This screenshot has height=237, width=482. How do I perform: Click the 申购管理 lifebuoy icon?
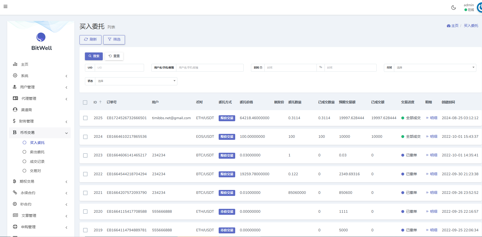15,227
